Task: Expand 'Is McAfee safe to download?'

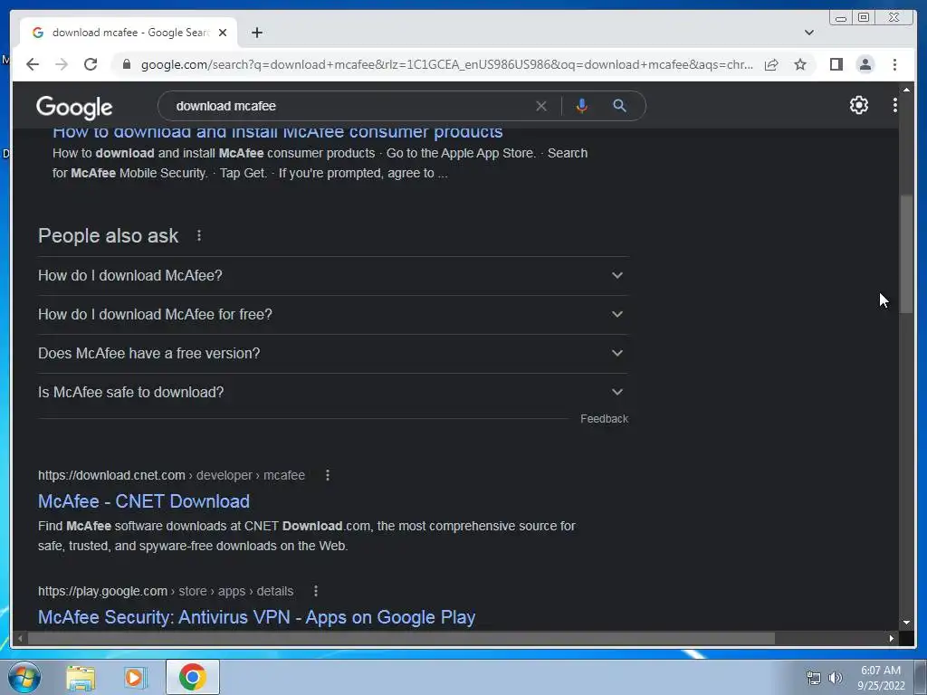Action: tap(333, 393)
